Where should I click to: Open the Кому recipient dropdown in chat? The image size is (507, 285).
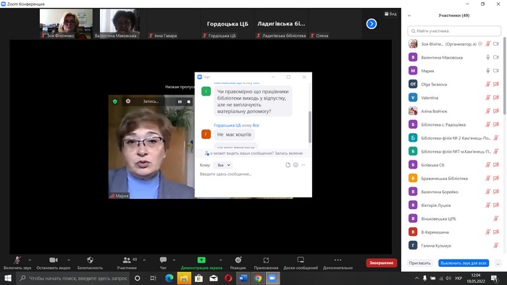[223, 165]
